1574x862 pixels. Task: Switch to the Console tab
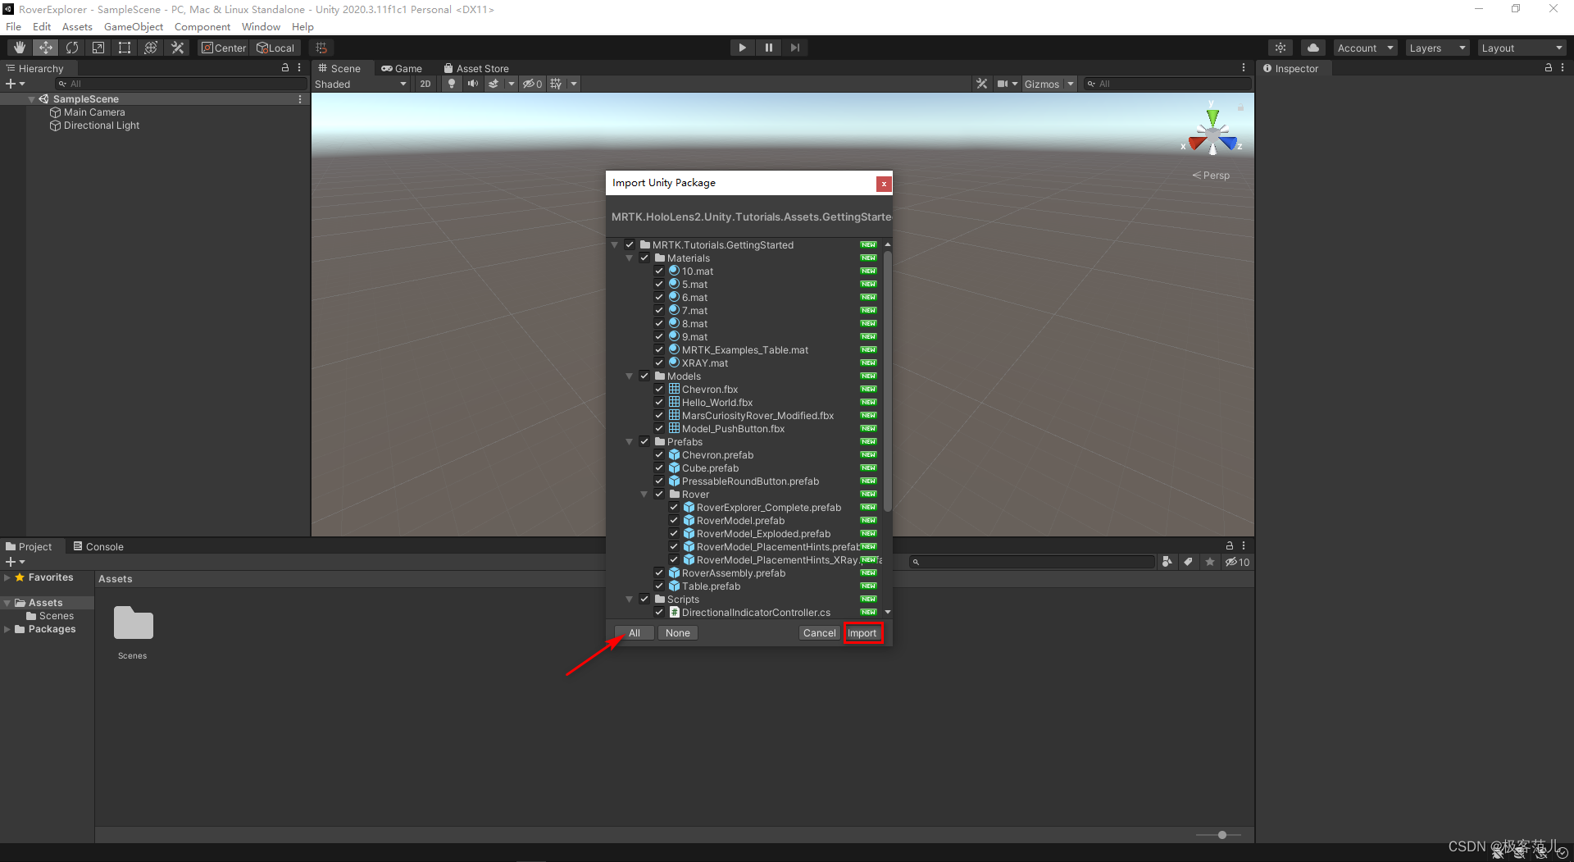click(x=98, y=546)
